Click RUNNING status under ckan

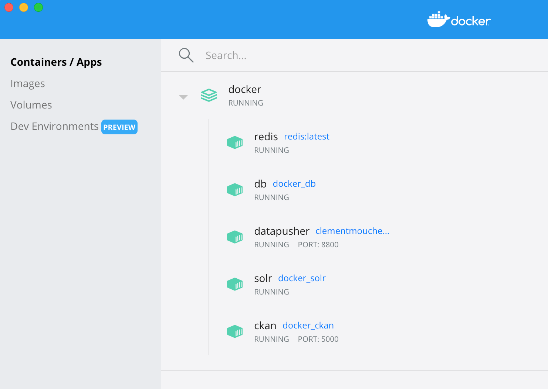point(272,339)
